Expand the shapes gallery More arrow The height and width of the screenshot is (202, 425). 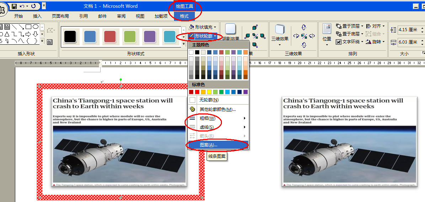[42, 41]
